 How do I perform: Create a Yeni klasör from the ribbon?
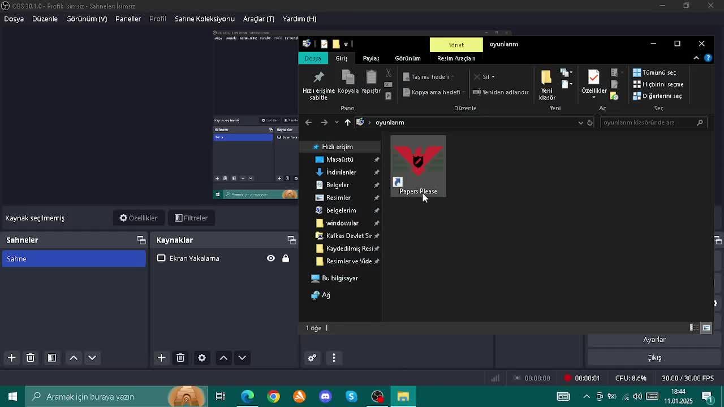click(546, 84)
